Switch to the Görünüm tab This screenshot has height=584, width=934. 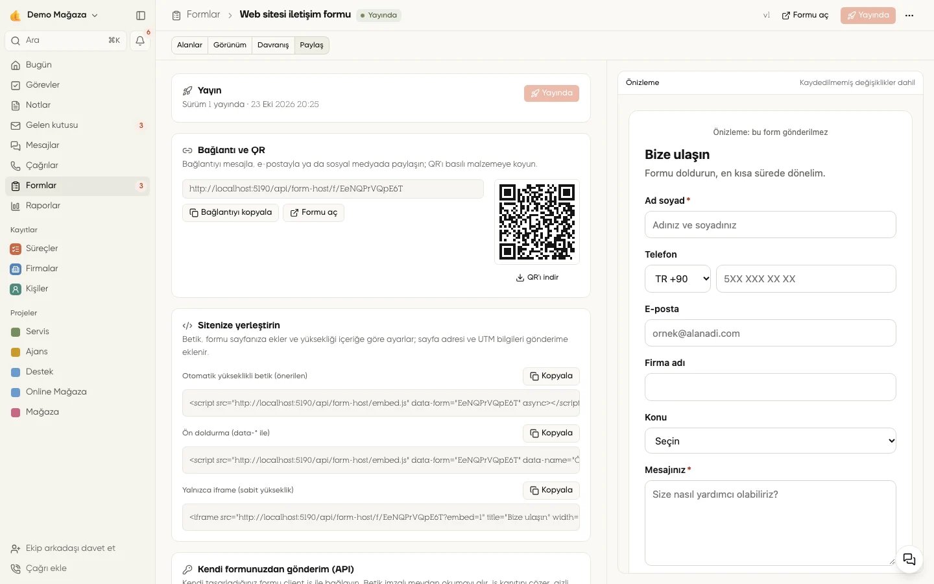click(x=230, y=45)
